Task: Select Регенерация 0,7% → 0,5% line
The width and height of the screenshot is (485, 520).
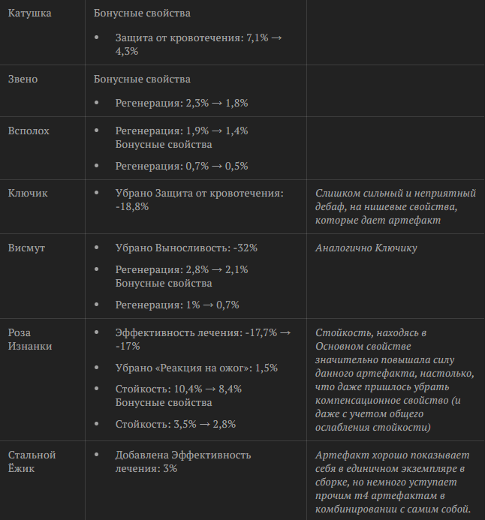Action: (182, 166)
